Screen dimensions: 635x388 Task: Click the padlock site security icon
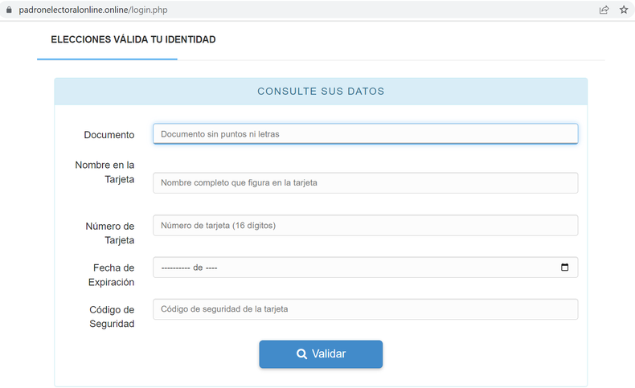9,10
